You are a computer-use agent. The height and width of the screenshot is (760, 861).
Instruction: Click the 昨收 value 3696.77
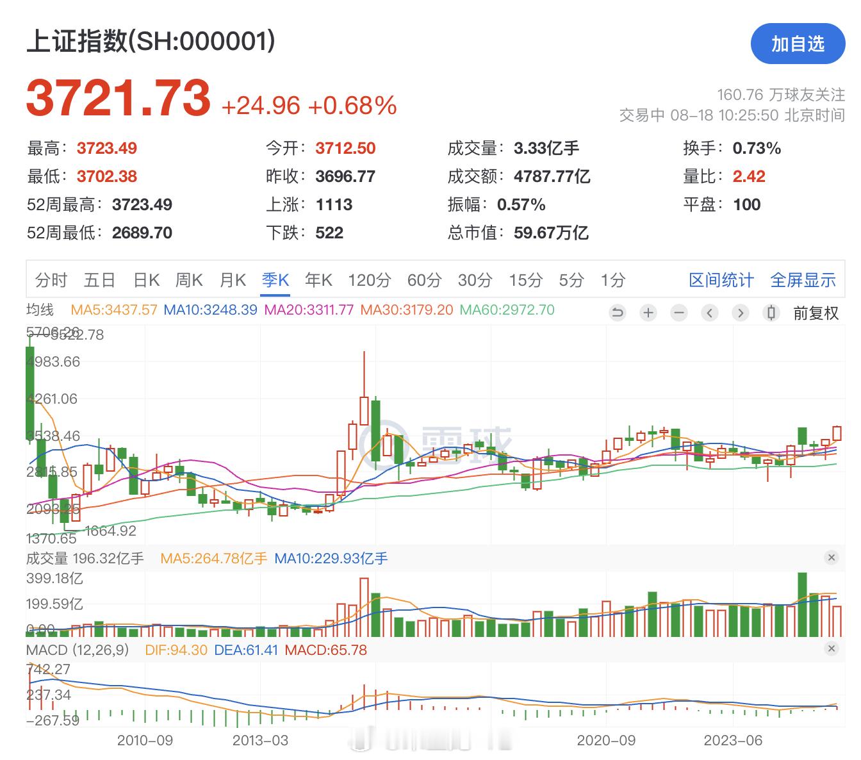(x=345, y=177)
